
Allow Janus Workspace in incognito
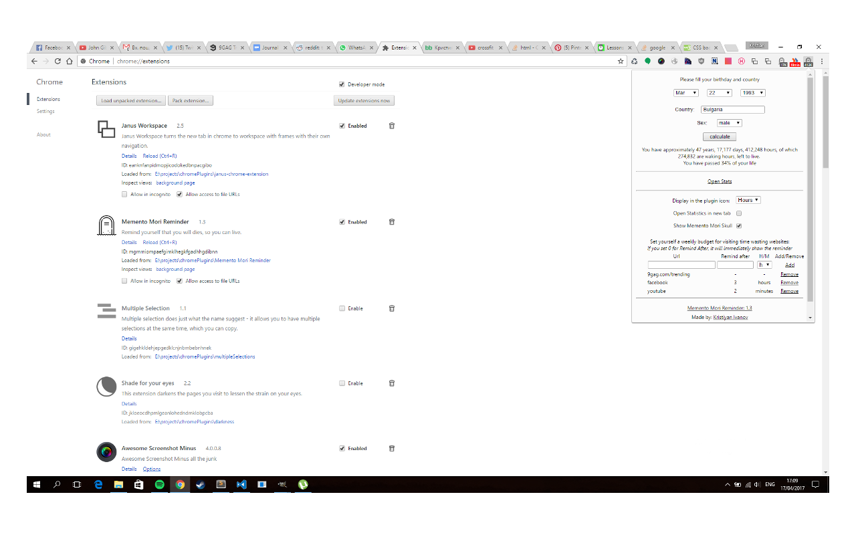[124, 195]
